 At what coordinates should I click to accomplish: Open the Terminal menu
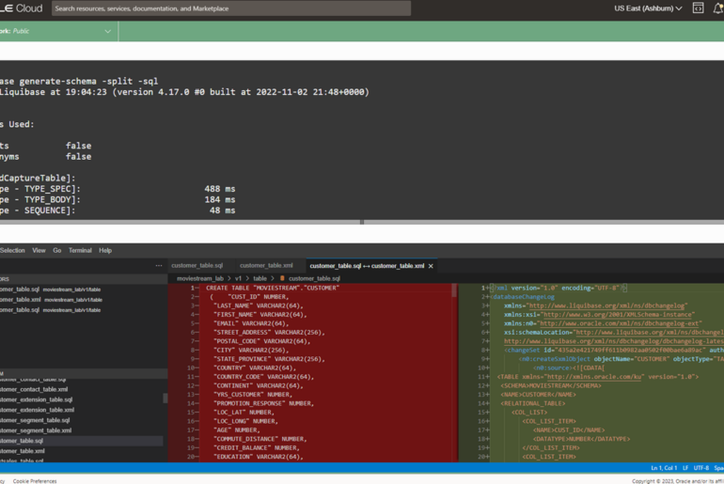(80, 251)
